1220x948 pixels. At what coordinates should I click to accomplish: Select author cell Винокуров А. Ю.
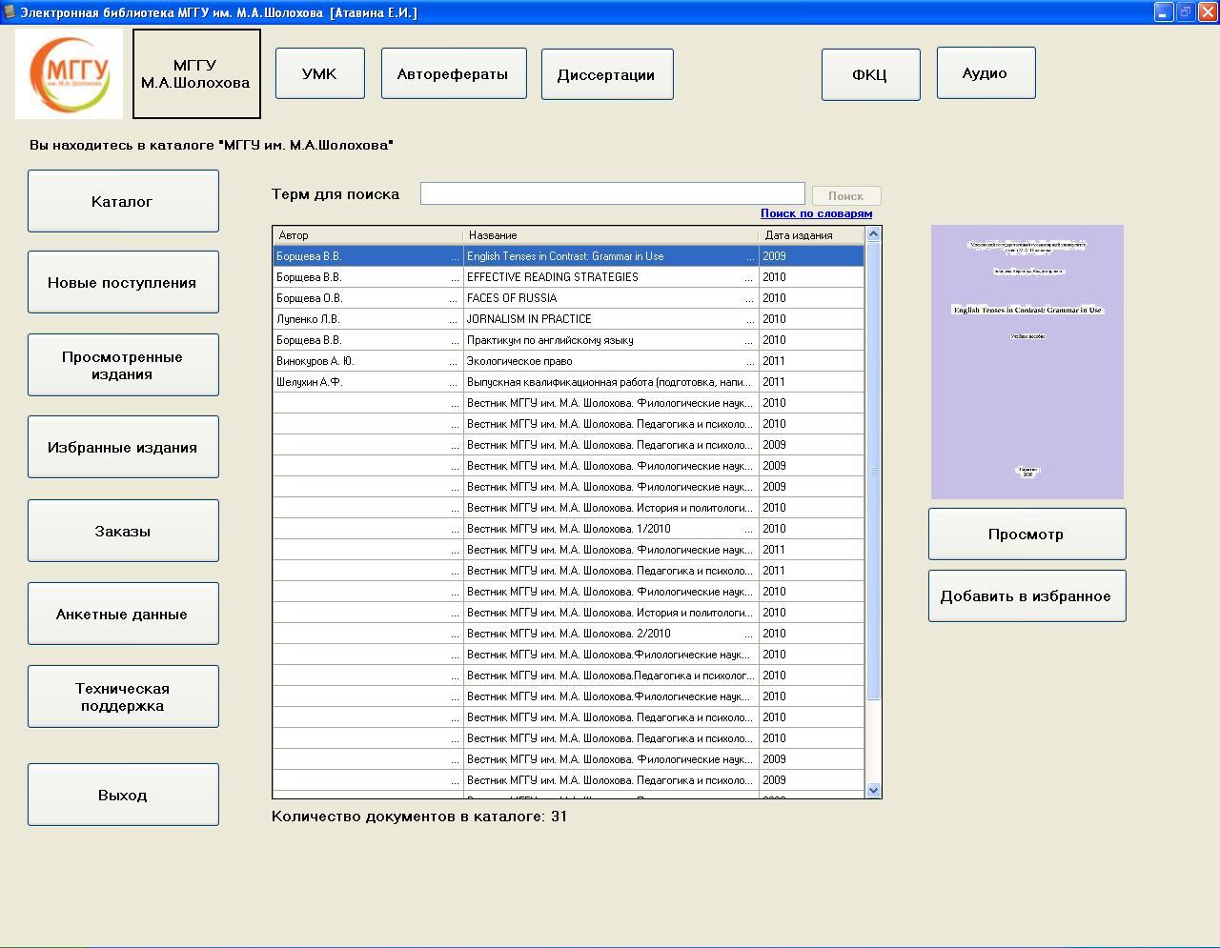[x=368, y=361]
